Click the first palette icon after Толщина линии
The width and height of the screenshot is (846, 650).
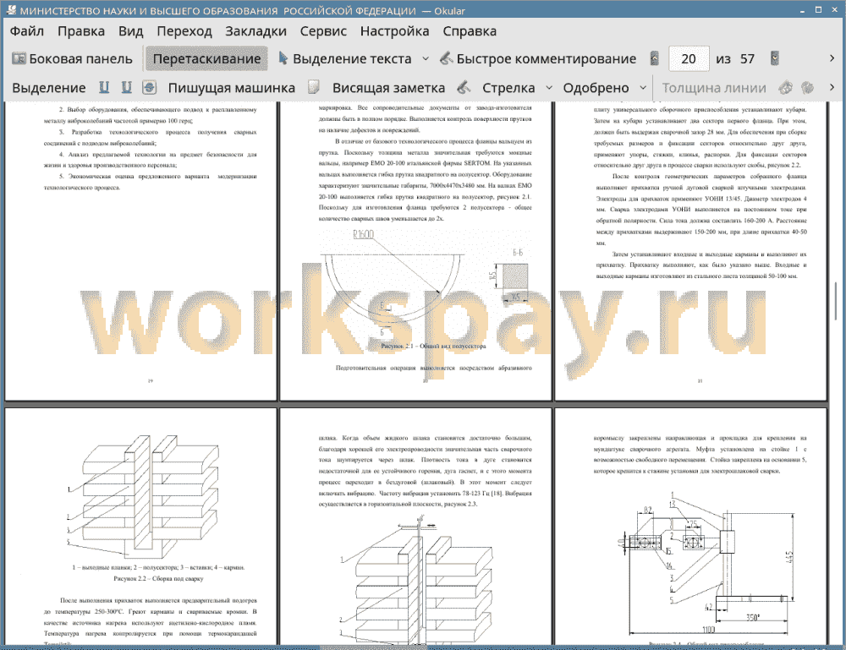786,87
